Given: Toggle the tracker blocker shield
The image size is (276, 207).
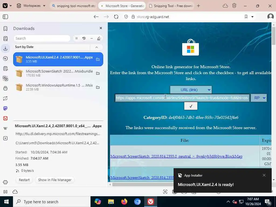Looking at the screenshot, I should 126,17.
